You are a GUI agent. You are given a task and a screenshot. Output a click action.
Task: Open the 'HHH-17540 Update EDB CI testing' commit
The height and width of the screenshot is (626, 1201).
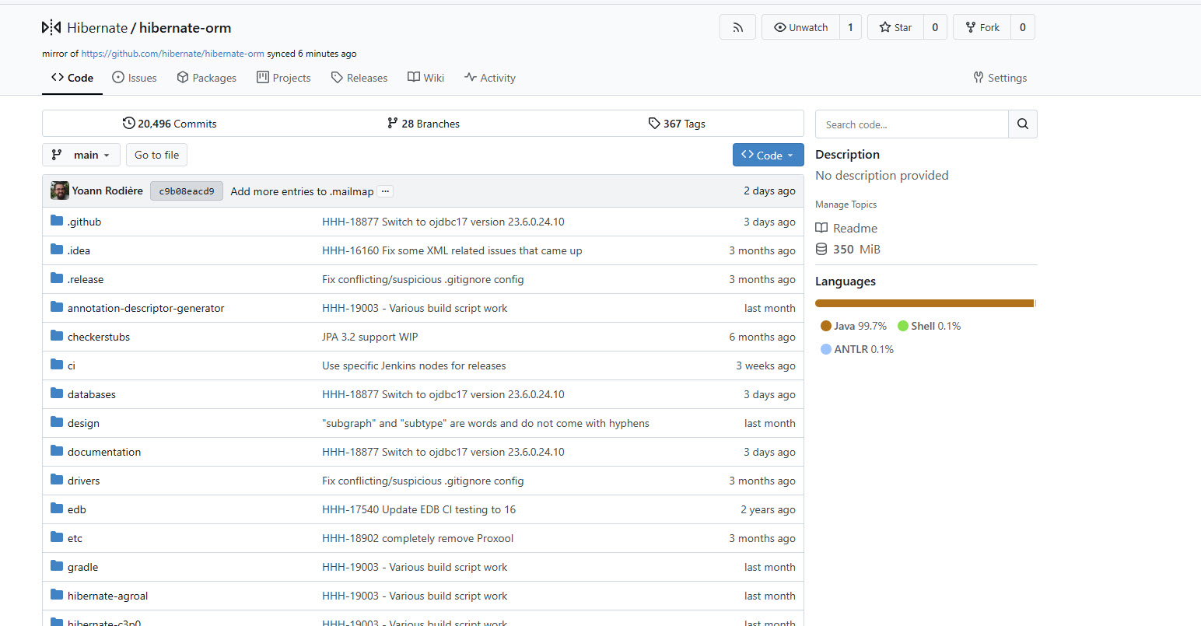[x=418, y=509]
